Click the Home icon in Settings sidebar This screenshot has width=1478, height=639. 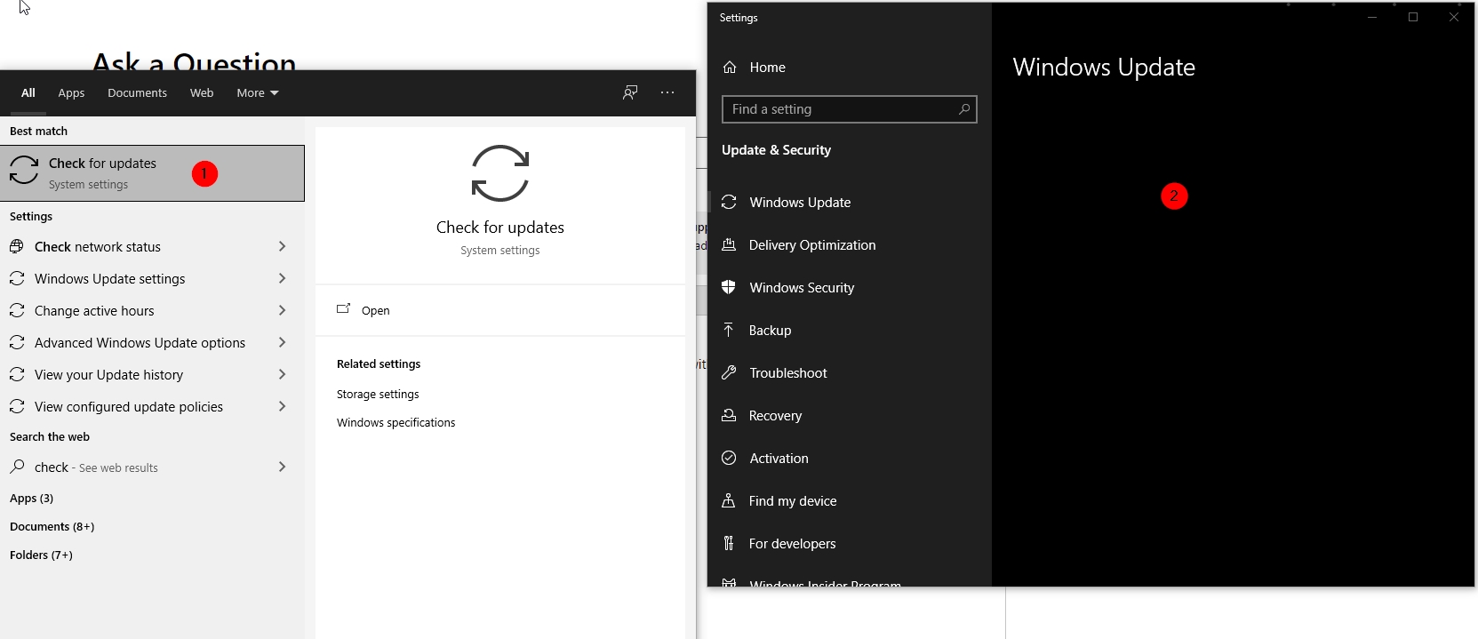(730, 68)
